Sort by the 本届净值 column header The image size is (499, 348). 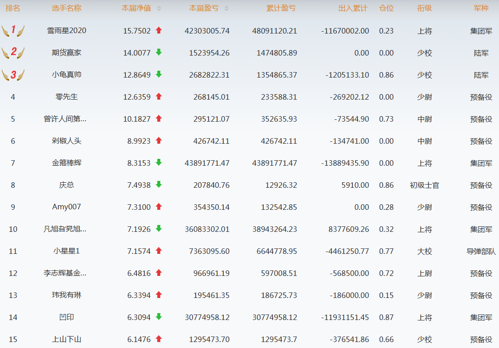136,8
